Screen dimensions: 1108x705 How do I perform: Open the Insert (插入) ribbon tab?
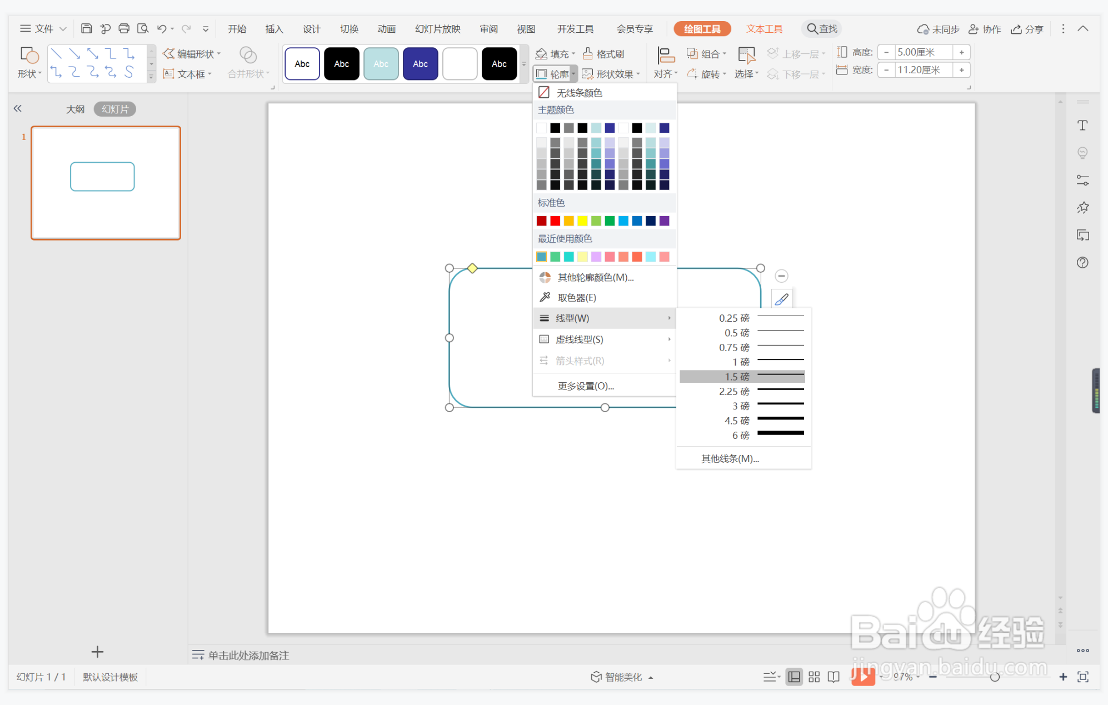pos(274,29)
